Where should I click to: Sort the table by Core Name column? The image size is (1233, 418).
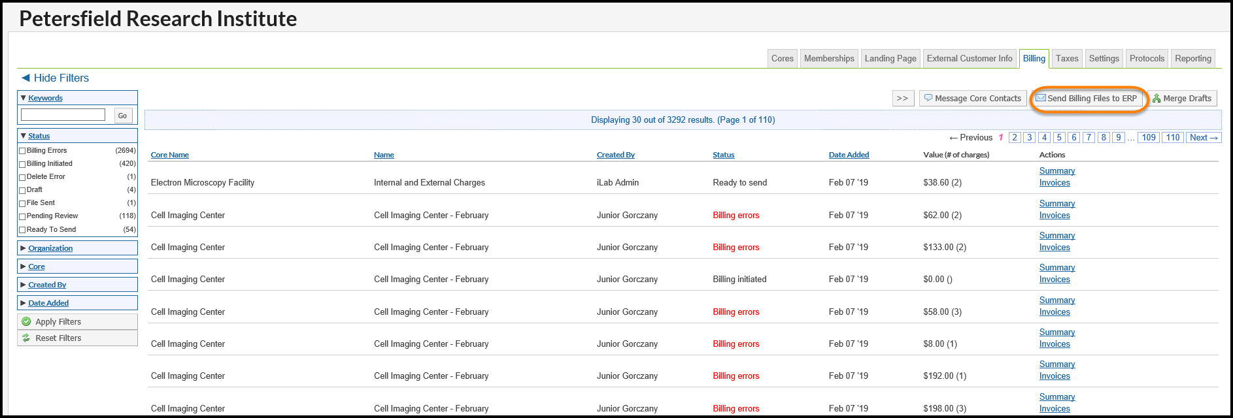point(169,155)
